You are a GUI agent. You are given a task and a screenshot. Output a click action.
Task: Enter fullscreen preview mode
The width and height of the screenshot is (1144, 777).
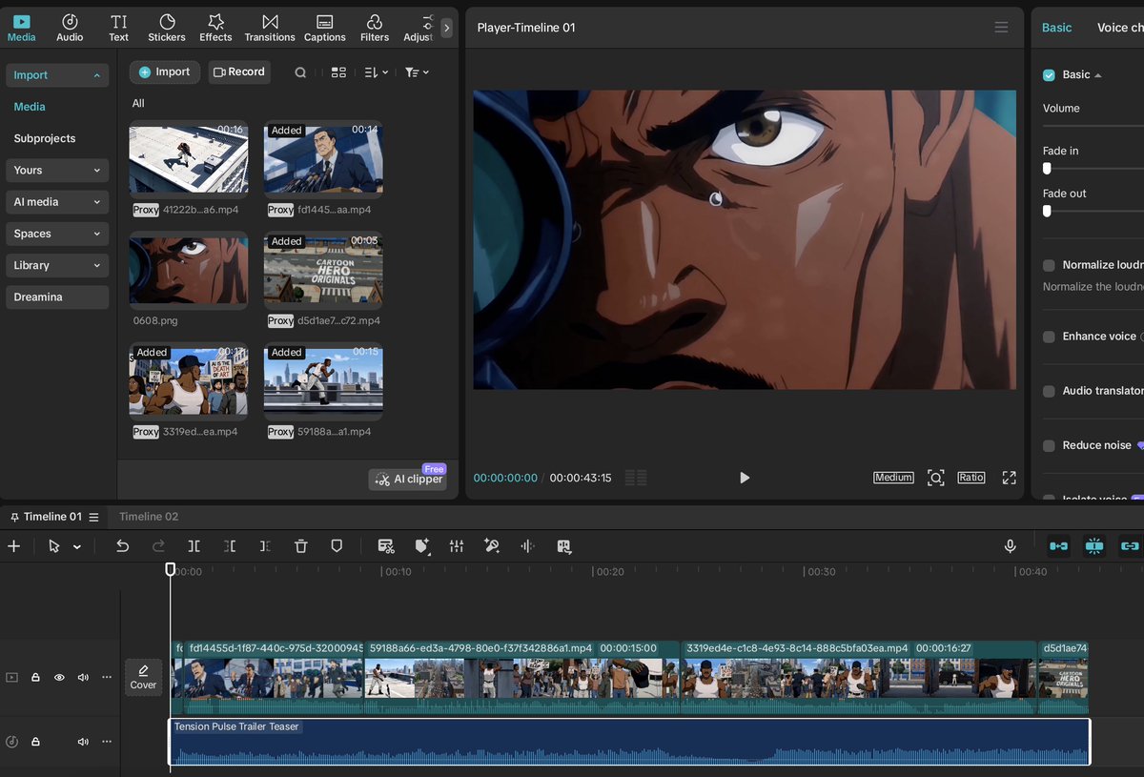(x=1009, y=478)
